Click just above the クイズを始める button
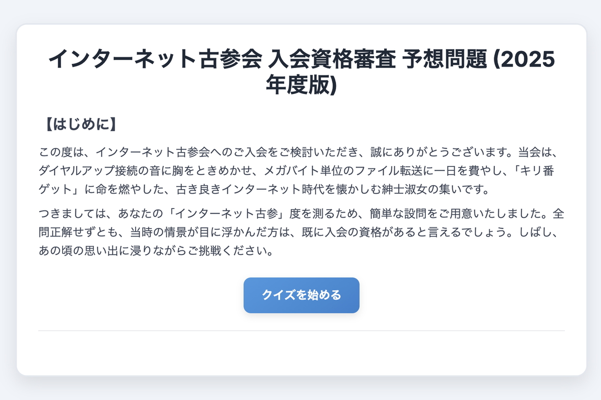Viewport: 601px width, 400px height. [301, 270]
